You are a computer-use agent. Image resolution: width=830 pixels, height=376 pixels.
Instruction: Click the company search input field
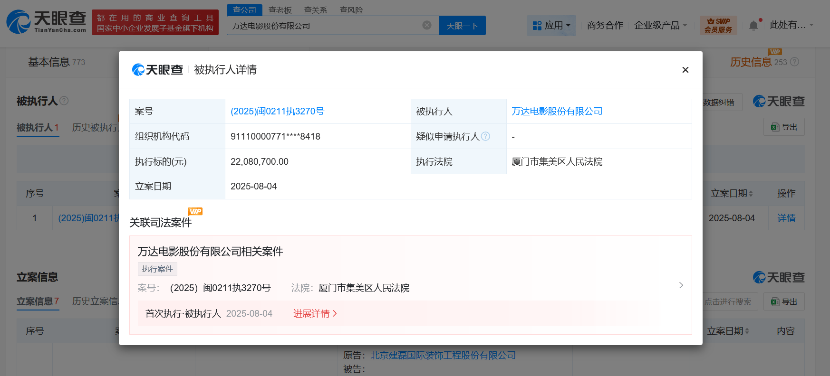tap(323, 26)
